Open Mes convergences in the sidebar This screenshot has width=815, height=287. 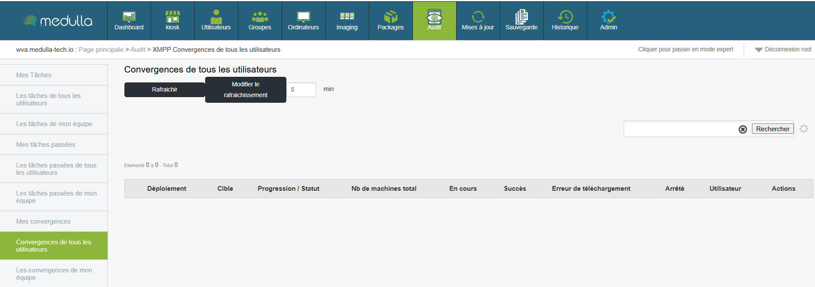[43, 221]
